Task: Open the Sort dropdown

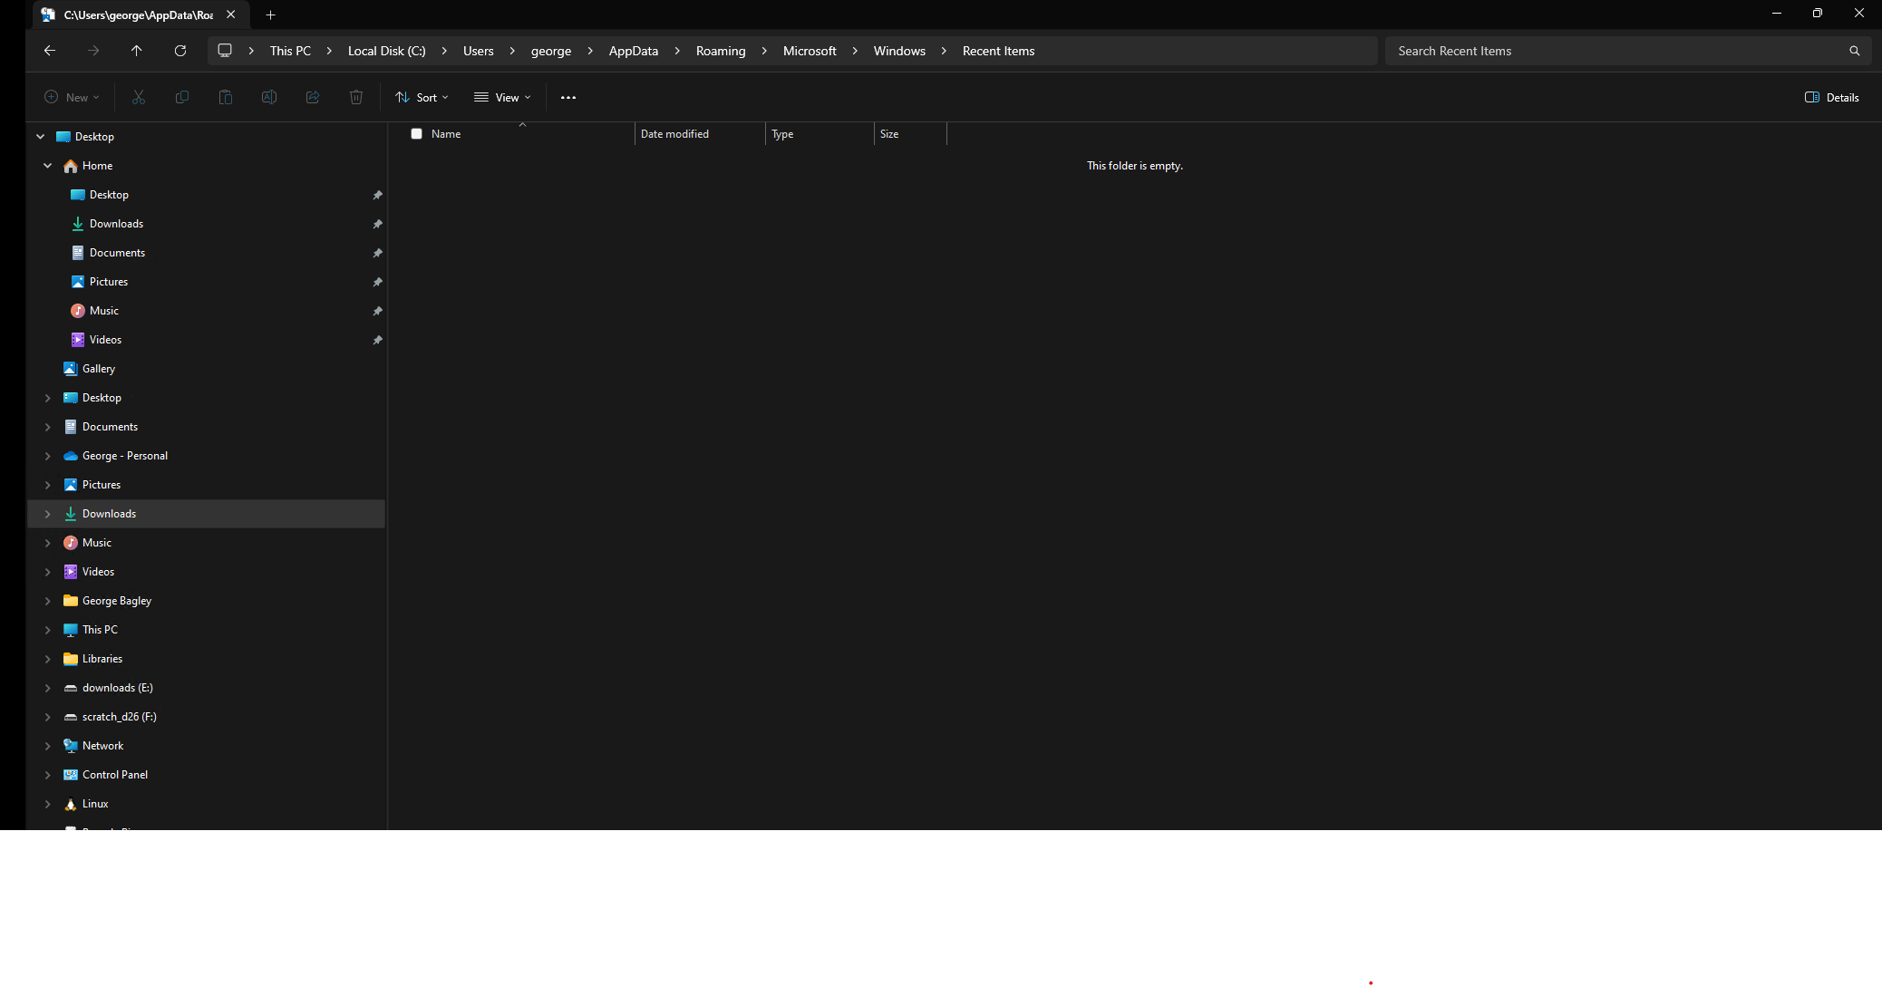Action: pos(421,97)
